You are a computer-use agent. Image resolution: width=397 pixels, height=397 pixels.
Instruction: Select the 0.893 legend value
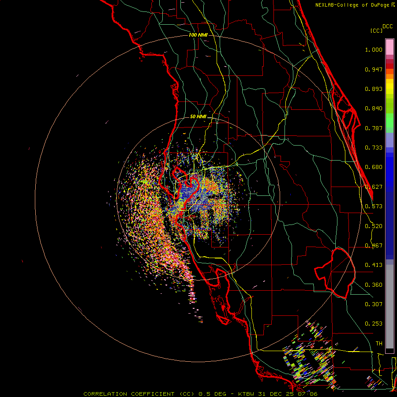point(374,89)
